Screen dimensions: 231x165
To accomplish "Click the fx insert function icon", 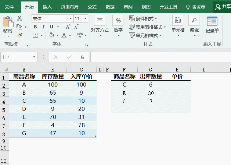I will (x=82, y=57).
